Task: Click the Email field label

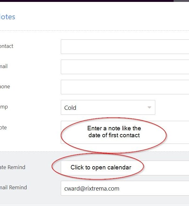Action: point(3,66)
